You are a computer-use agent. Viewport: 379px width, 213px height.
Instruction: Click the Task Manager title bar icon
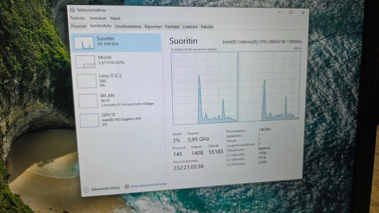[73, 10]
